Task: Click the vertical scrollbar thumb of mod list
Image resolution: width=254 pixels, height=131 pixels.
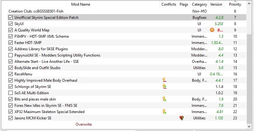Action: (x=249, y=79)
